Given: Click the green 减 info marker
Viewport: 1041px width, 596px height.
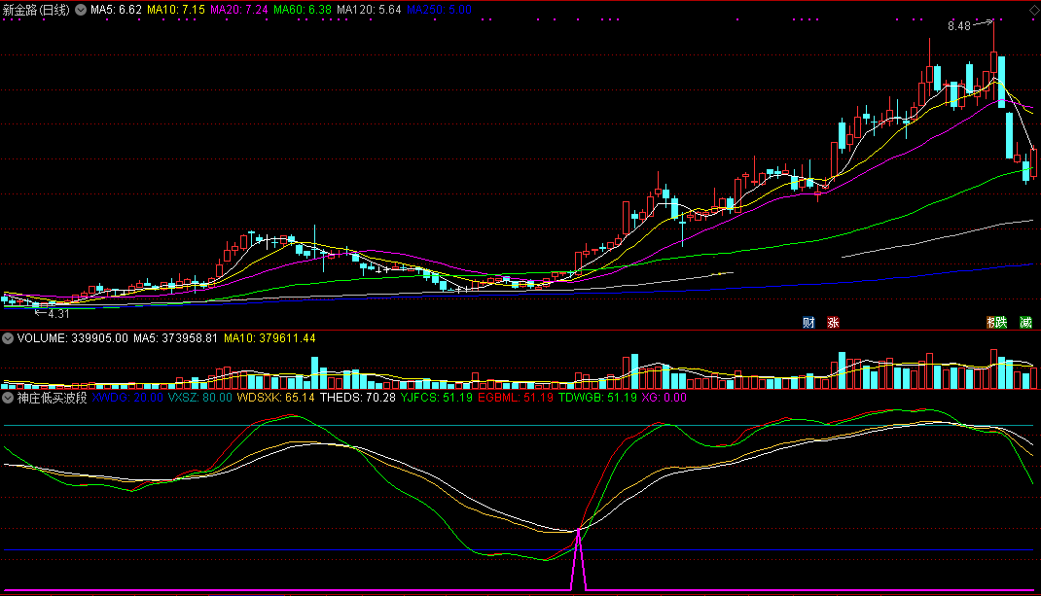Looking at the screenshot, I should pos(1025,323).
